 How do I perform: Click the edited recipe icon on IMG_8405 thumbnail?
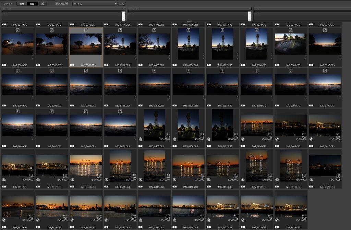(x=140, y=139)
